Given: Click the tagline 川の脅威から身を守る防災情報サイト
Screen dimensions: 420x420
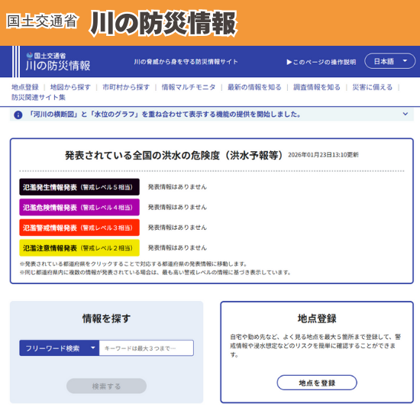Looking at the screenshot, I should click(x=186, y=62).
